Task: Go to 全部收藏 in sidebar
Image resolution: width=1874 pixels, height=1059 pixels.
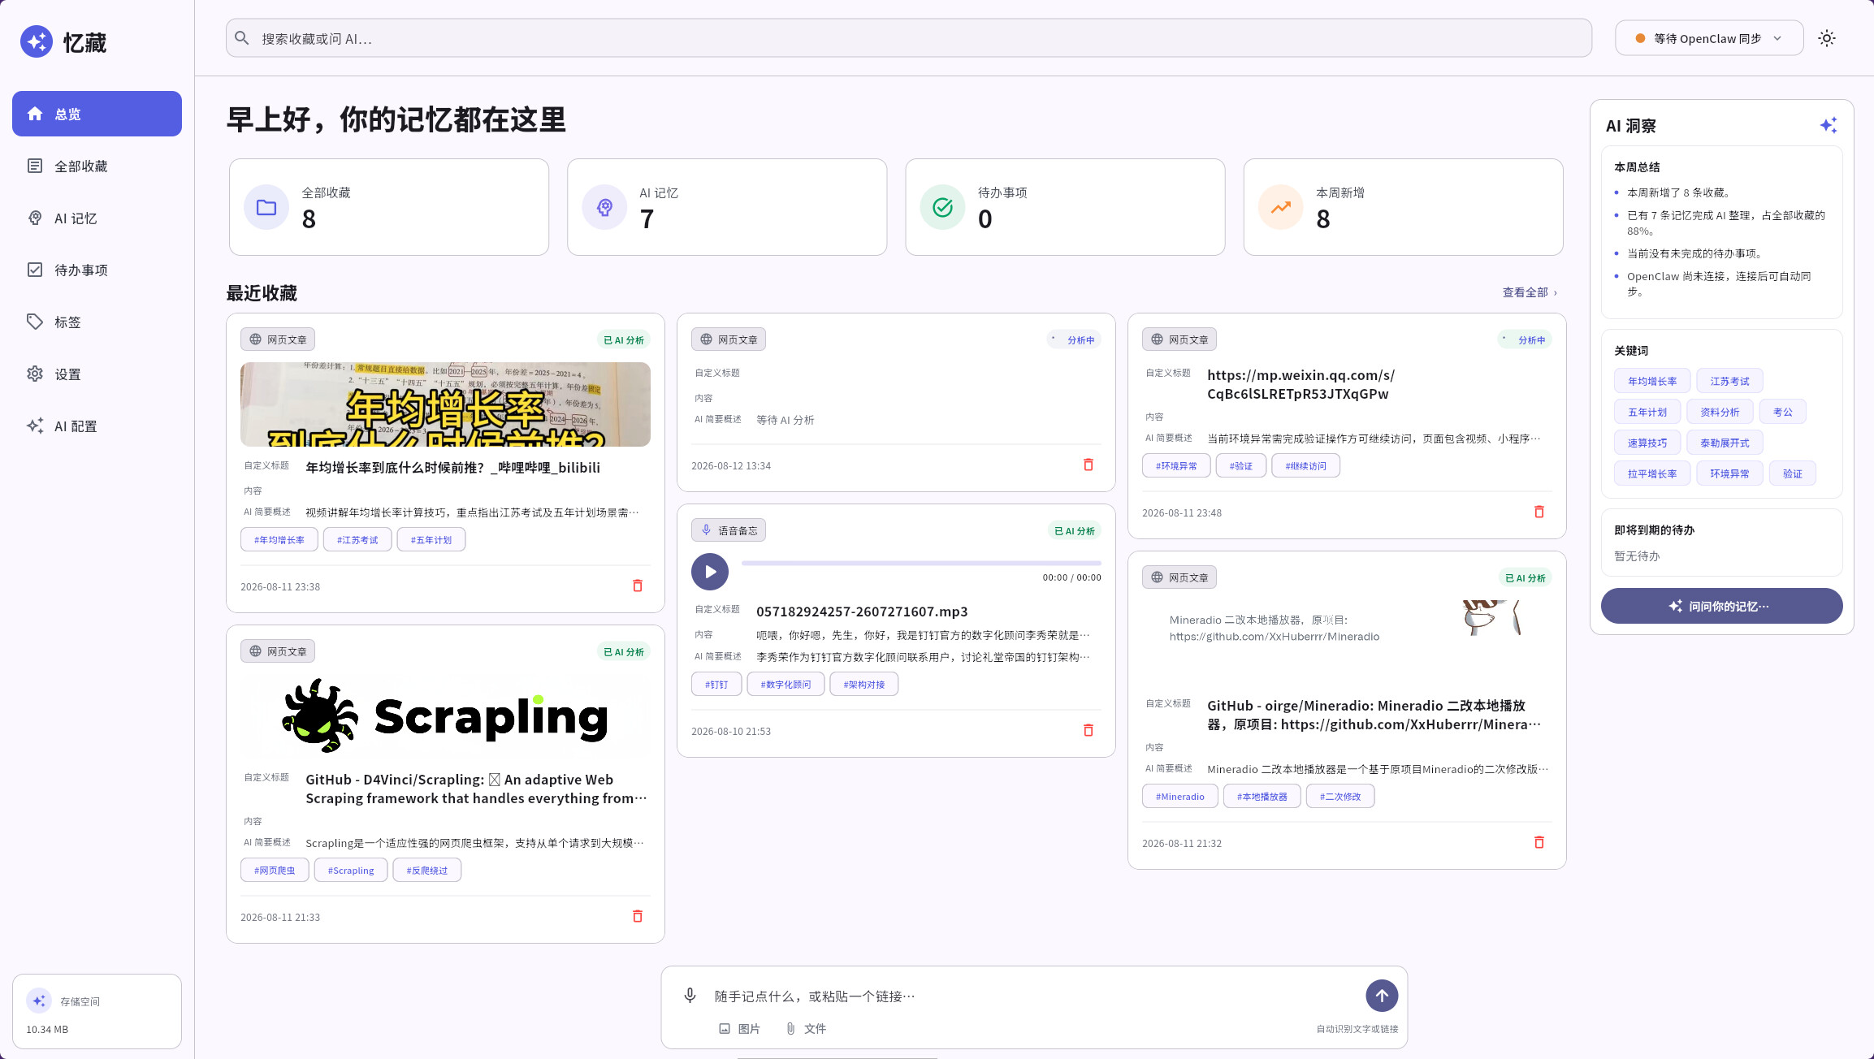Action: [97, 166]
